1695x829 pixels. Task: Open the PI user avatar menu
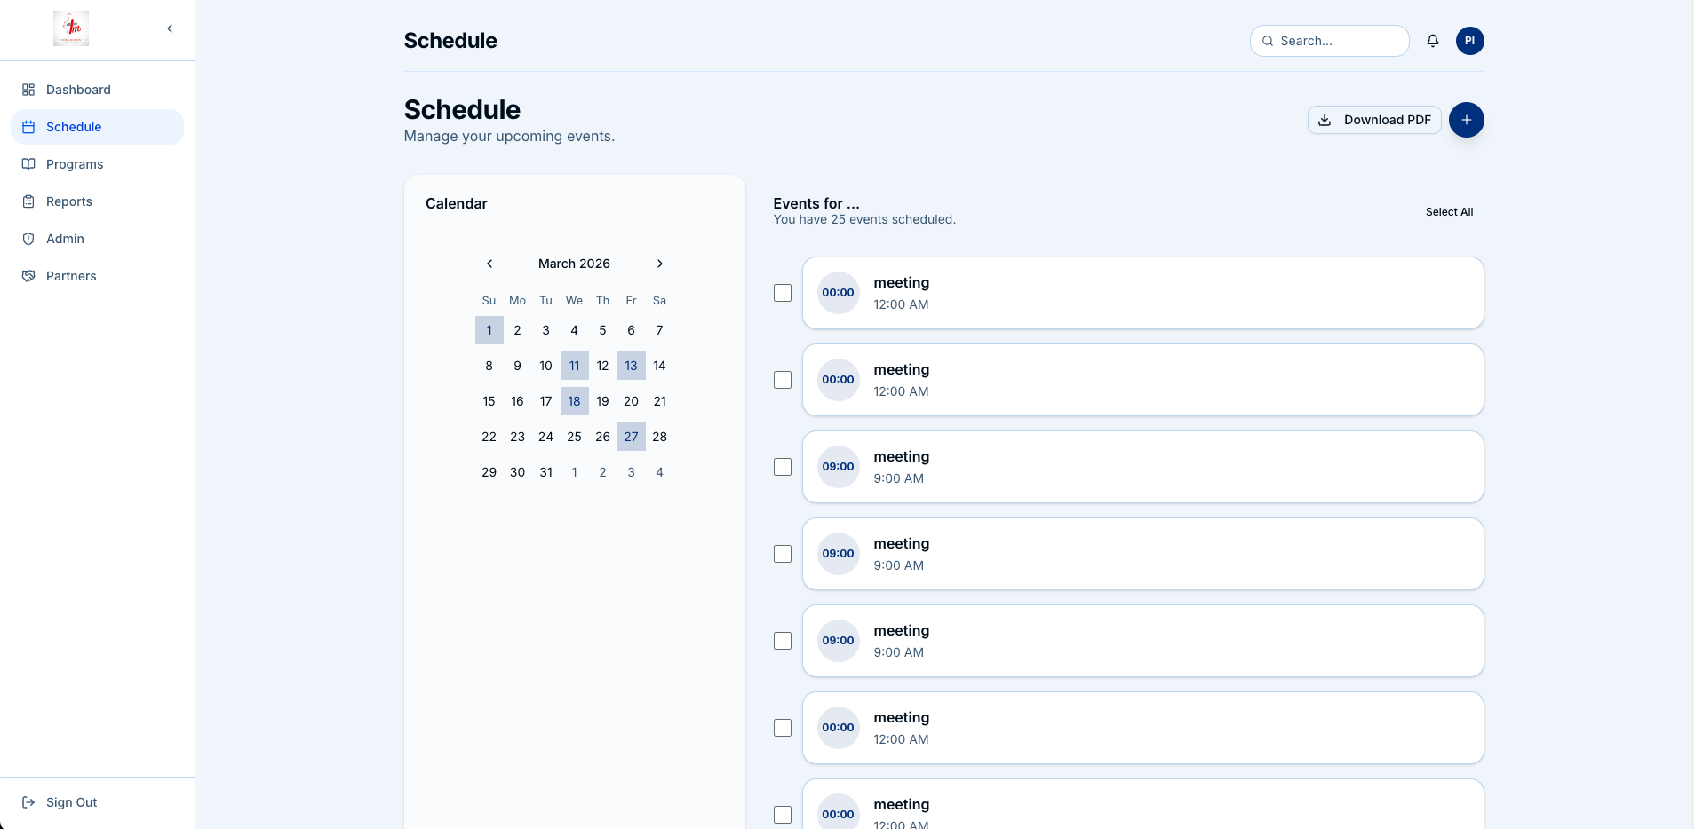pos(1469,41)
